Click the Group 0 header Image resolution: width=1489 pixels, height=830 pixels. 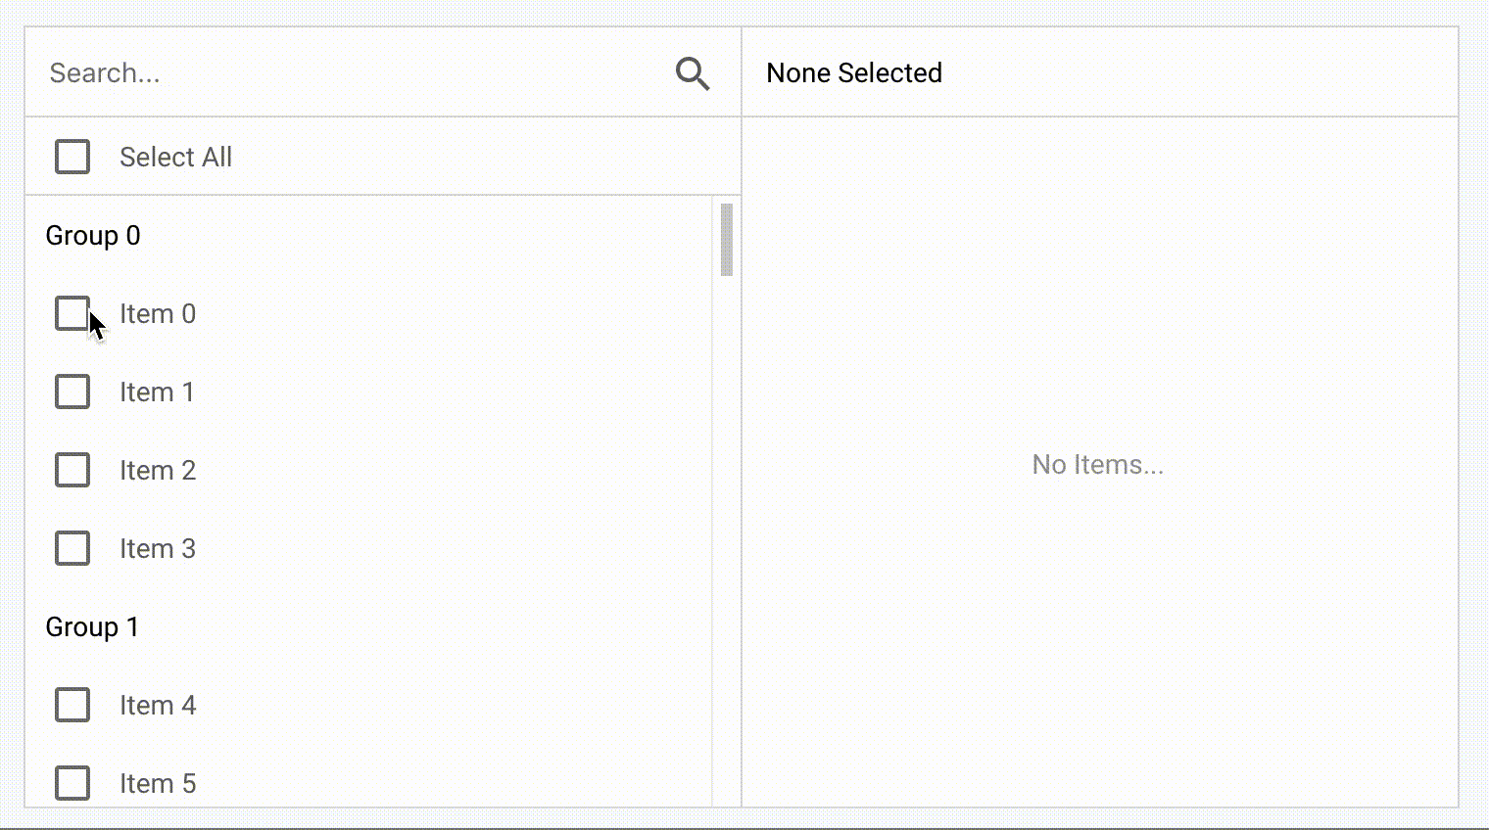tap(92, 235)
